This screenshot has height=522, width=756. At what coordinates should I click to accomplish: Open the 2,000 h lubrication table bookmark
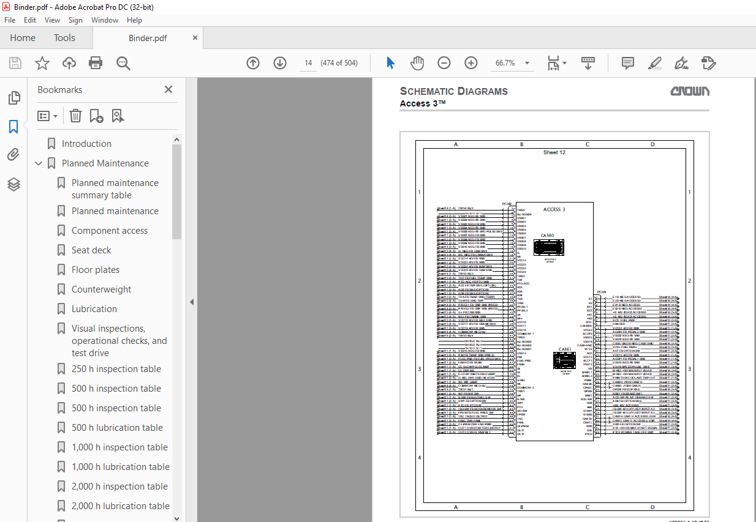tap(120, 506)
